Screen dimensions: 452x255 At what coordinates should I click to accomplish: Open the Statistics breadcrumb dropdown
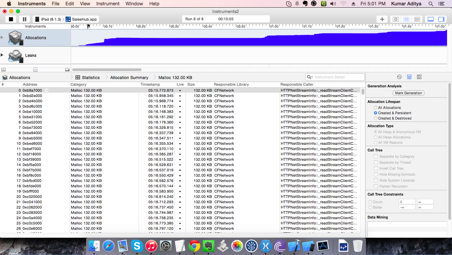[87, 77]
